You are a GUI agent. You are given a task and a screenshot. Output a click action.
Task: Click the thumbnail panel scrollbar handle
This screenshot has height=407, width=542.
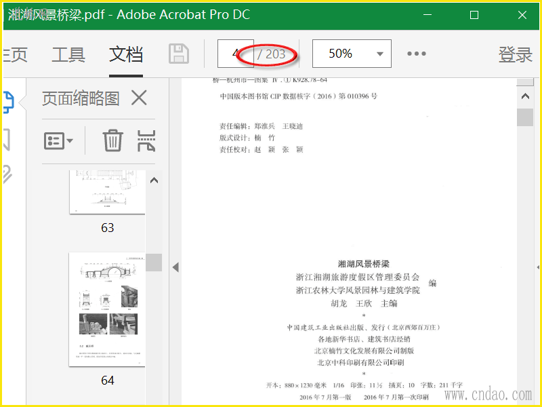click(154, 263)
